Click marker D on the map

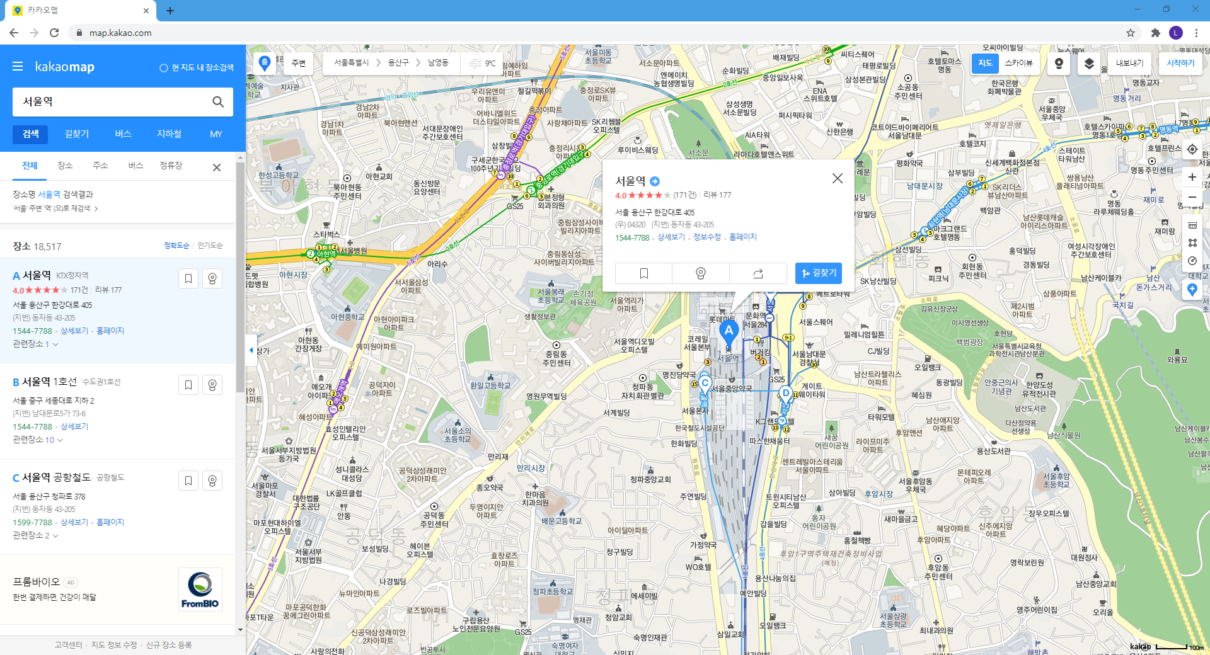[x=785, y=394]
